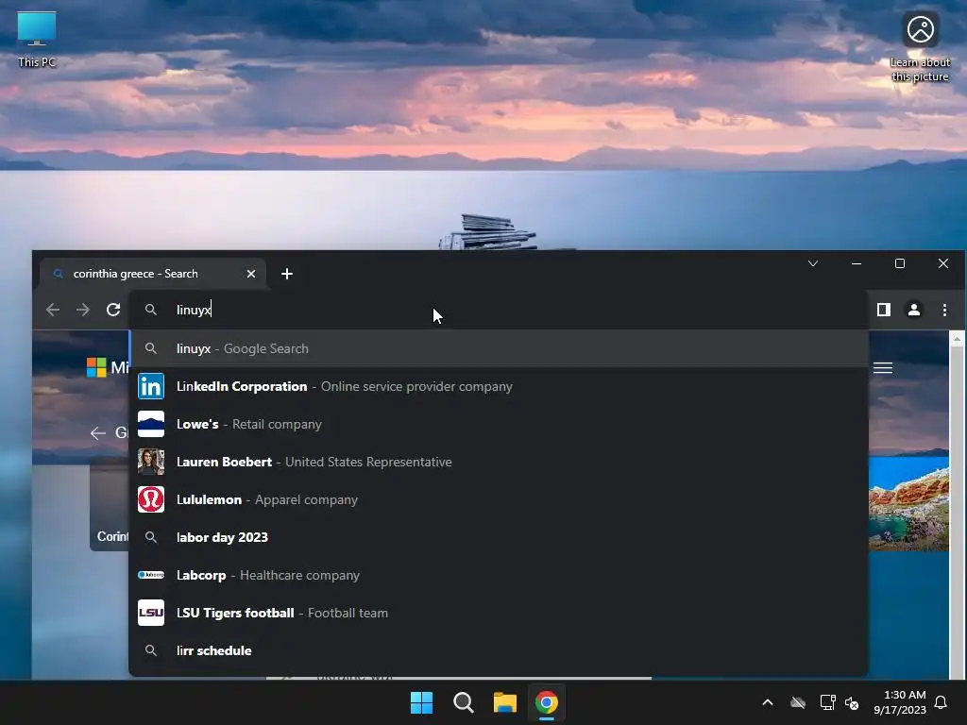Screen dimensions: 967x725
Task: Close the corinthia greece tab
Action: click(x=251, y=274)
